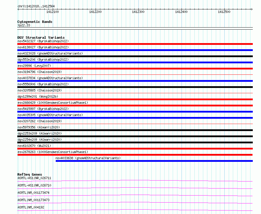Open variant nsv4035305 (gnomADStructuralVariants)
The height and width of the screenshot is (214, 261).
(x=50, y=115)
